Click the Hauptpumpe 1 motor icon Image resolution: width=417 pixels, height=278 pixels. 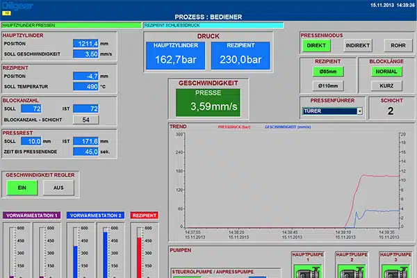click(x=308, y=272)
